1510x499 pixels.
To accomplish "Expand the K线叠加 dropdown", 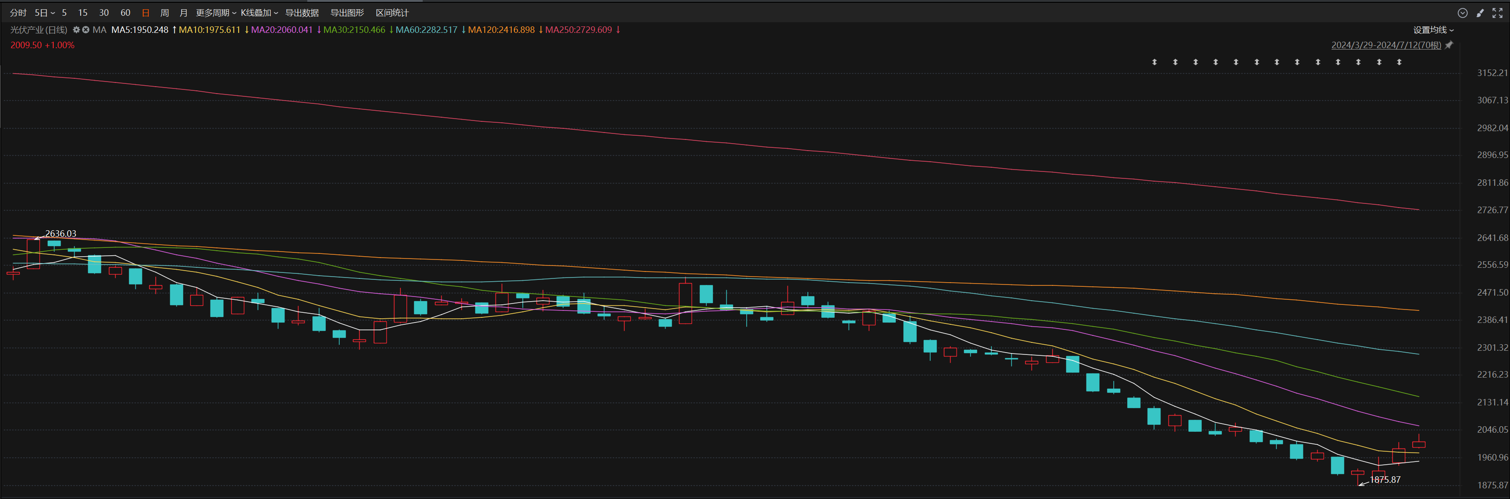I will click(x=259, y=13).
